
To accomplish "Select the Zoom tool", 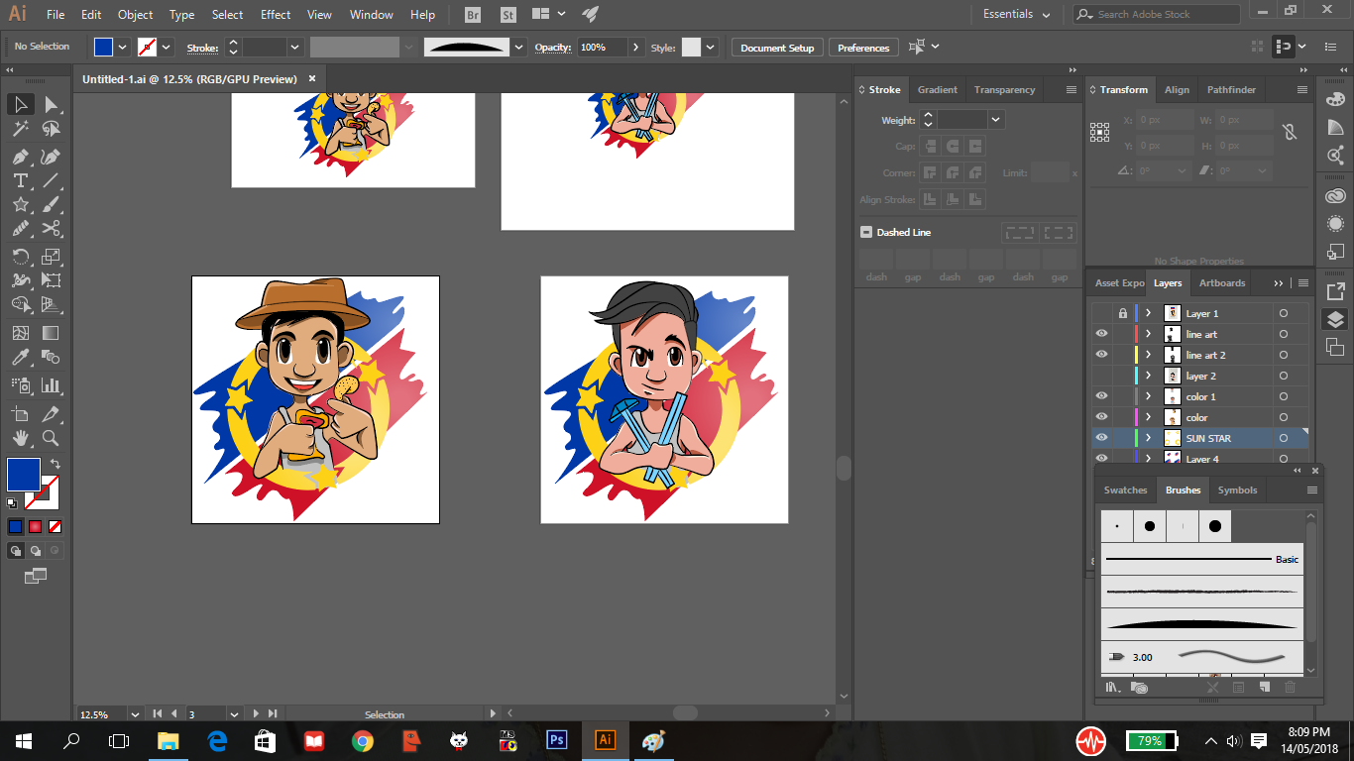I will click(x=52, y=438).
